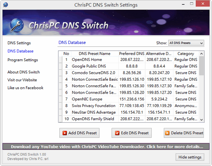Screen dimensions: 212x166
Task: Click the 77.109.138.45 cell
Action: (132, 106)
